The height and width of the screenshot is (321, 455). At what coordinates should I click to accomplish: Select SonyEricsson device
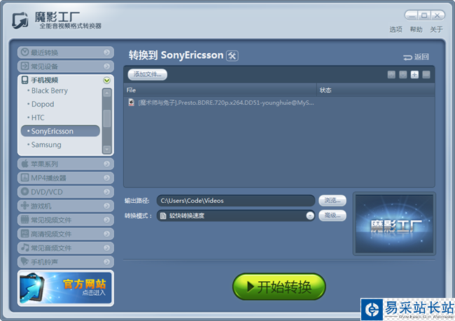coord(60,131)
